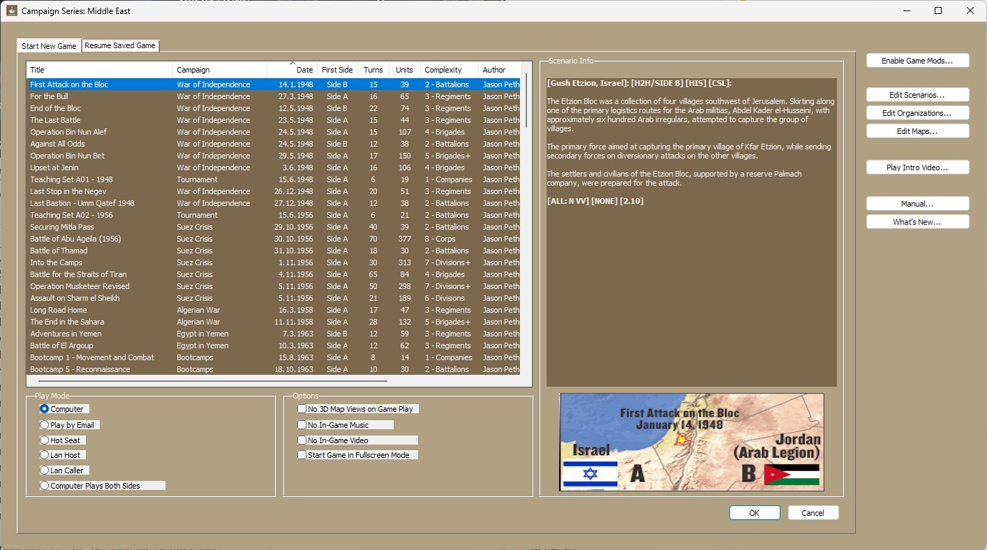
Task: Sort by the Campaign column header
Action: [220, 70]
